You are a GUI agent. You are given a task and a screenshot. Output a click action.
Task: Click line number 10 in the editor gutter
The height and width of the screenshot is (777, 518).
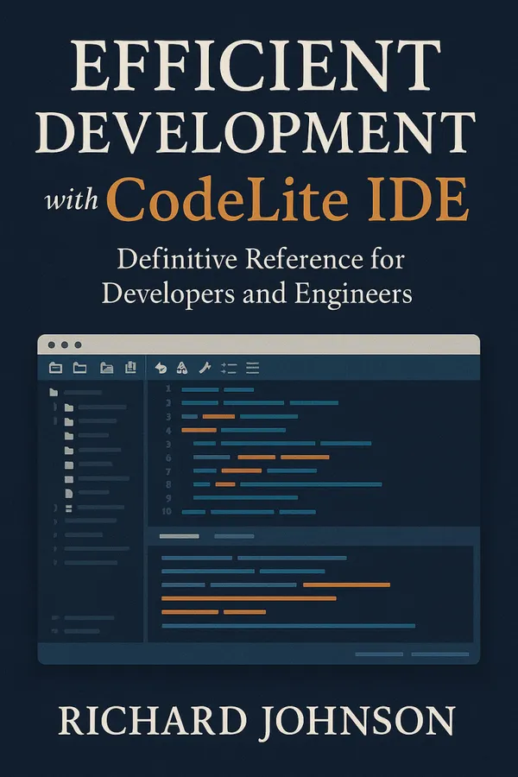[x=167, y=511]
